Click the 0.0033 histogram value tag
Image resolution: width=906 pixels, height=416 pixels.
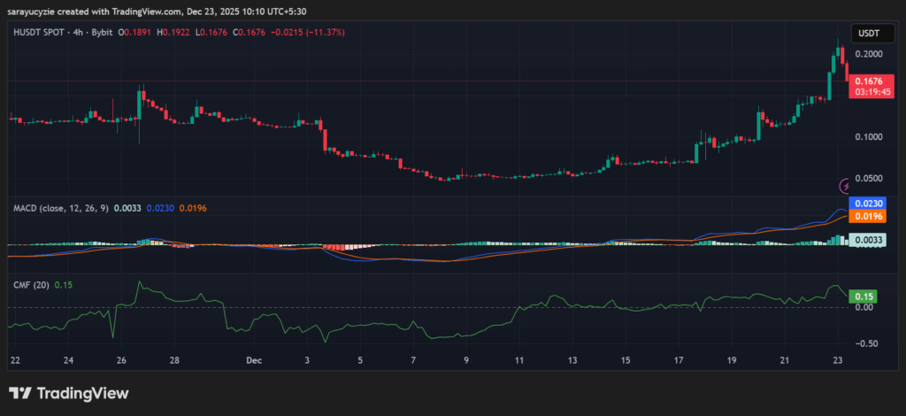click(866, 239)
